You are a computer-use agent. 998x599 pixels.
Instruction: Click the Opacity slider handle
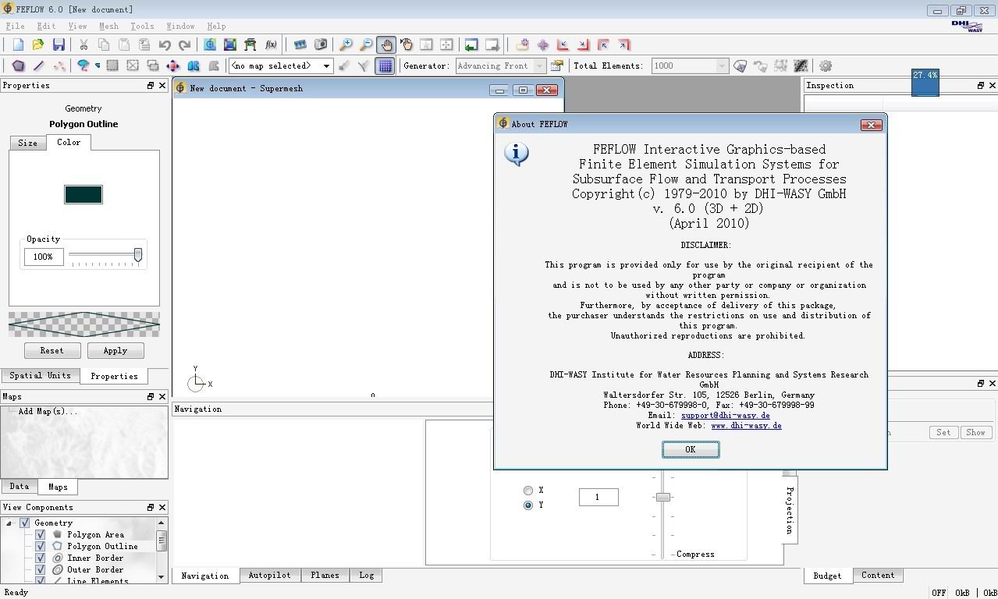click(x=138, y=255)
